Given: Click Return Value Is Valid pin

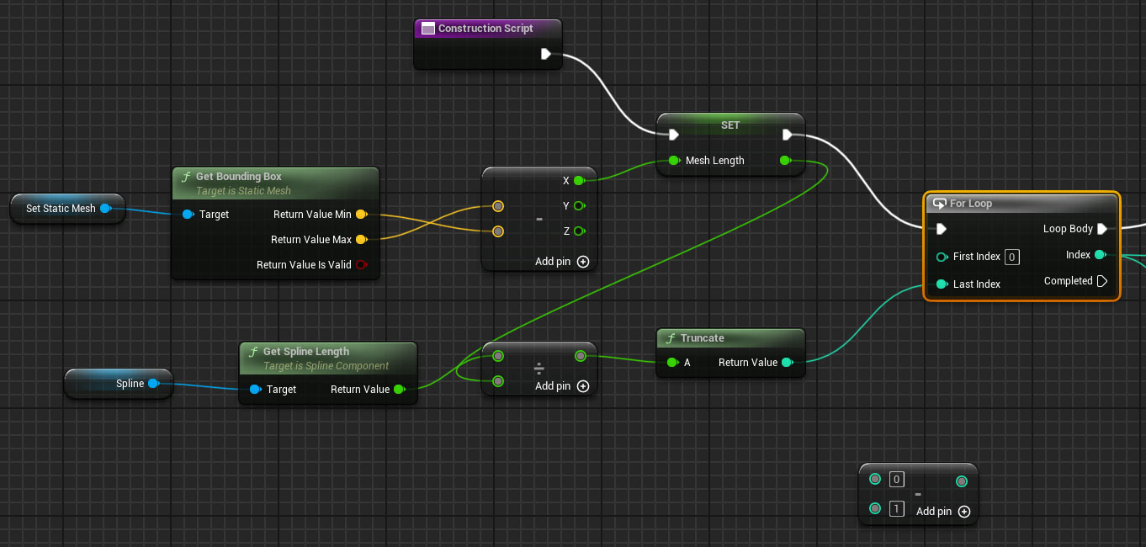Looking at the screenshot, I should click(361, 264).
